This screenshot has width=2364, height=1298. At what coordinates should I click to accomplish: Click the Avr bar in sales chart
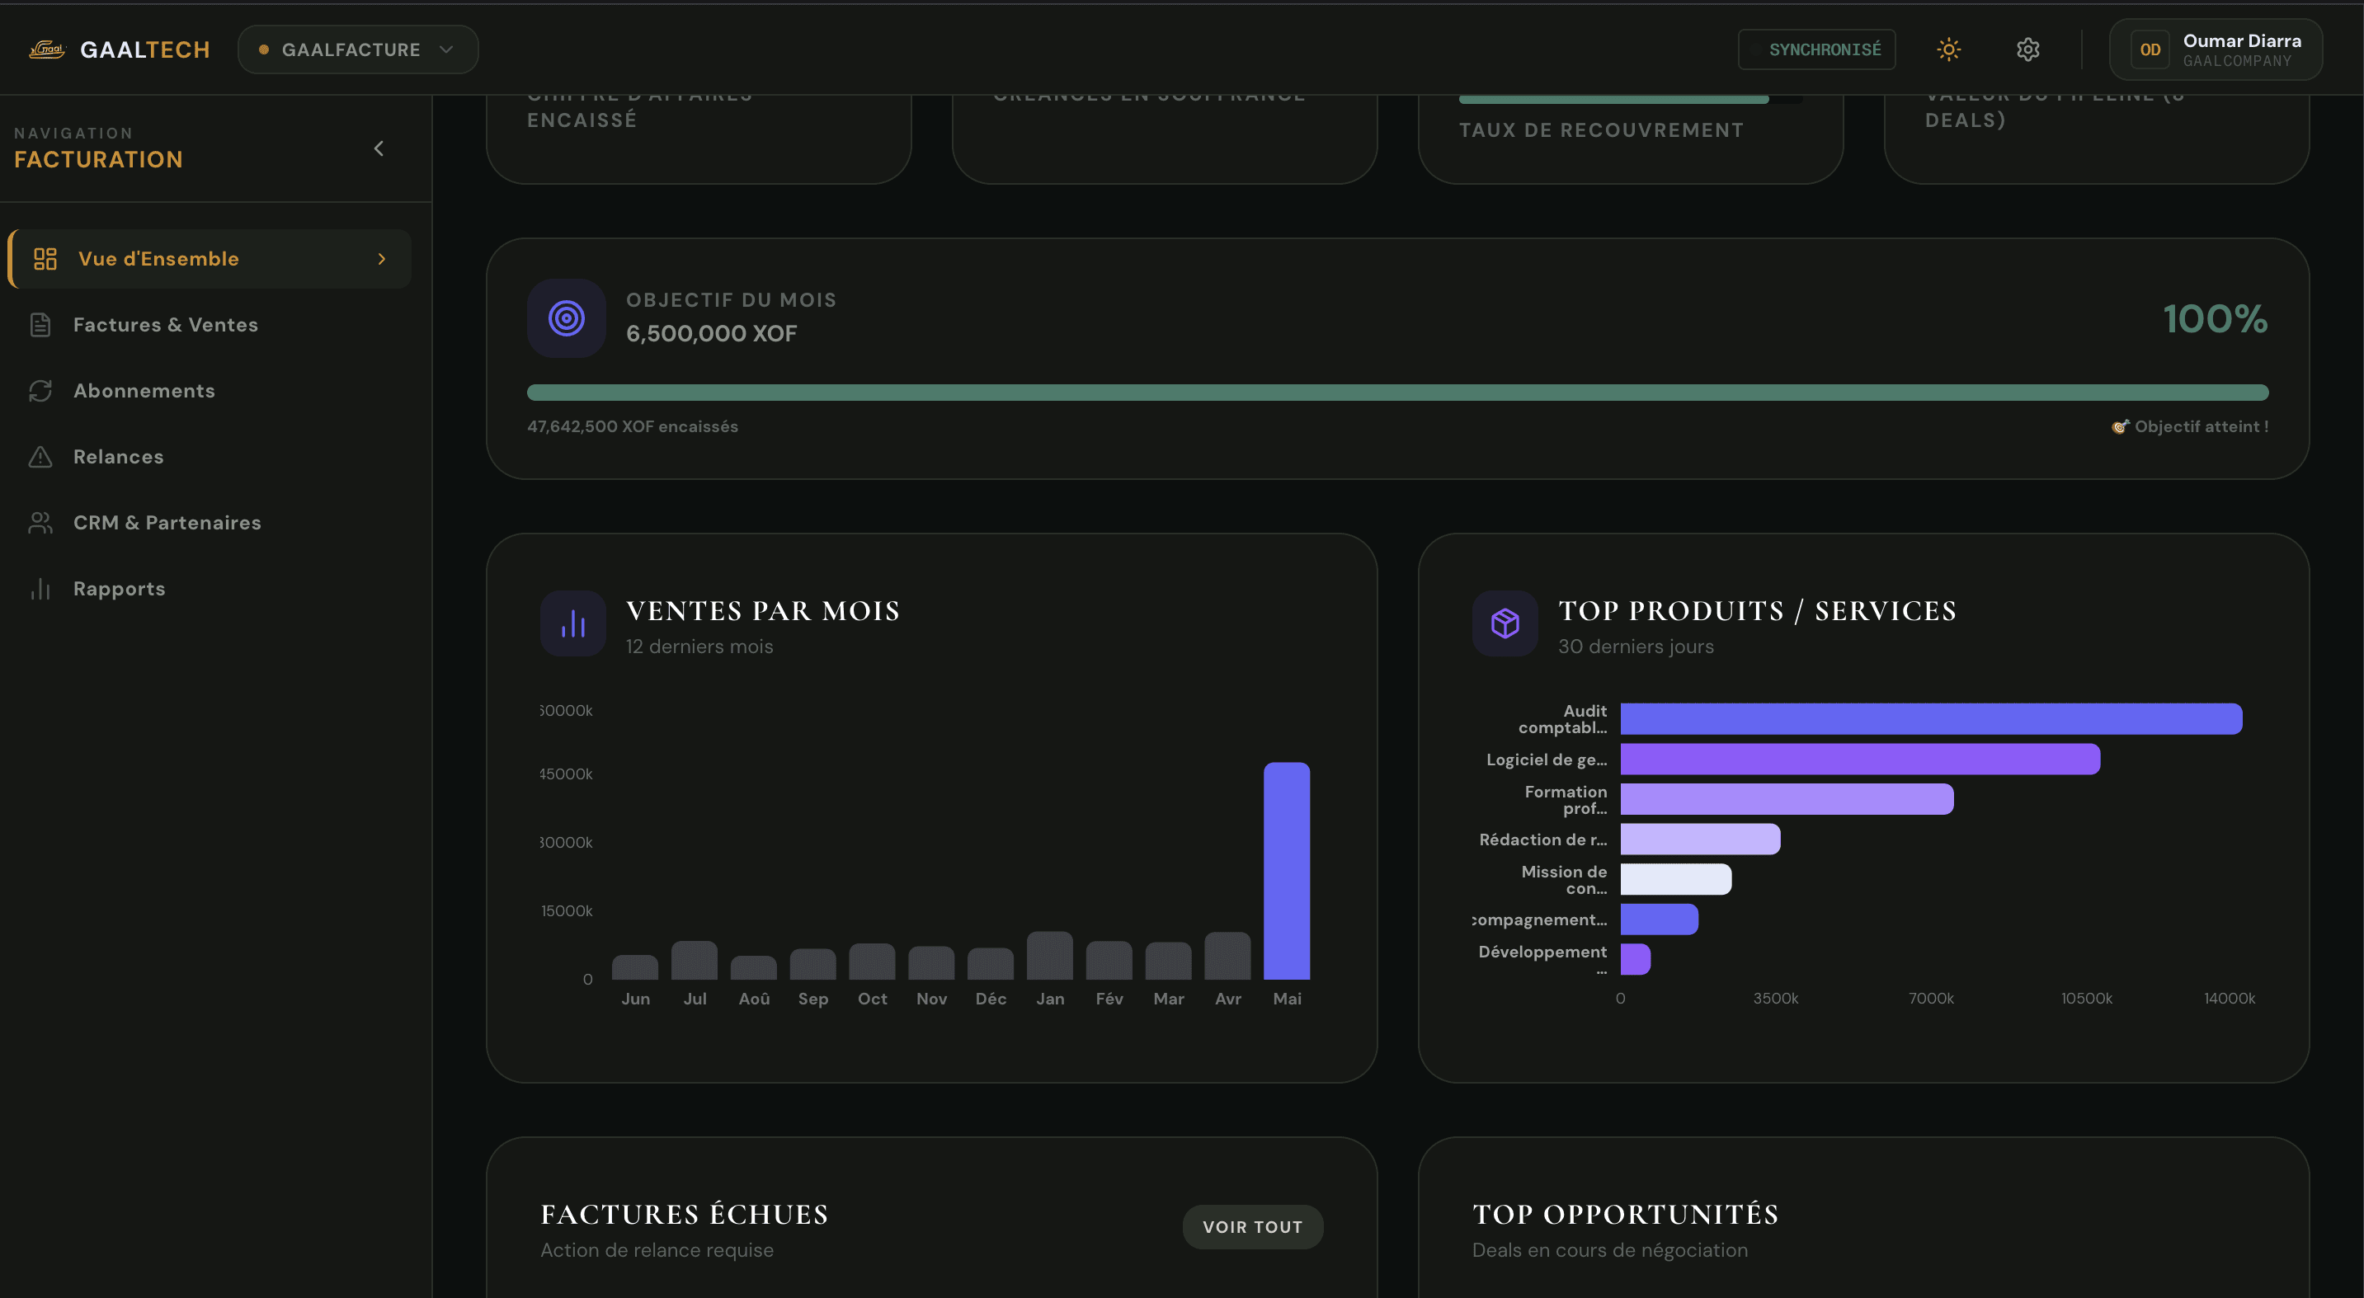pyautogui.click(x=1227, y=956)
